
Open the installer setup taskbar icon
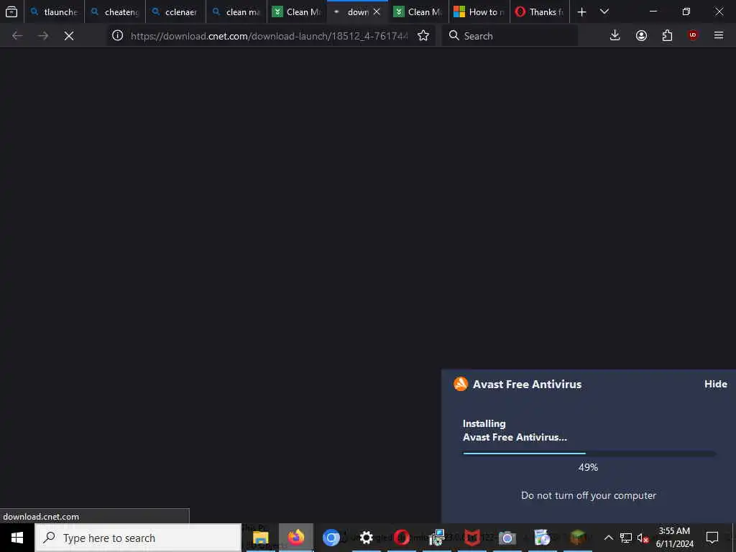(436, 538)
